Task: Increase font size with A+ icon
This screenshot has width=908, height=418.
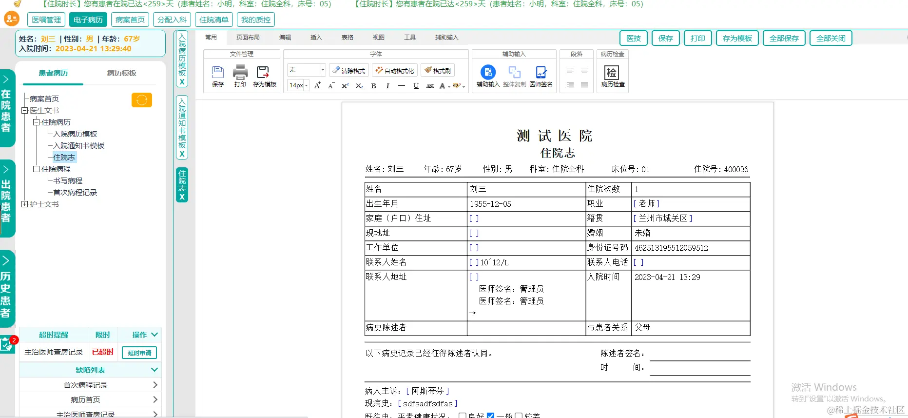Action: click(x=317, y=86)
